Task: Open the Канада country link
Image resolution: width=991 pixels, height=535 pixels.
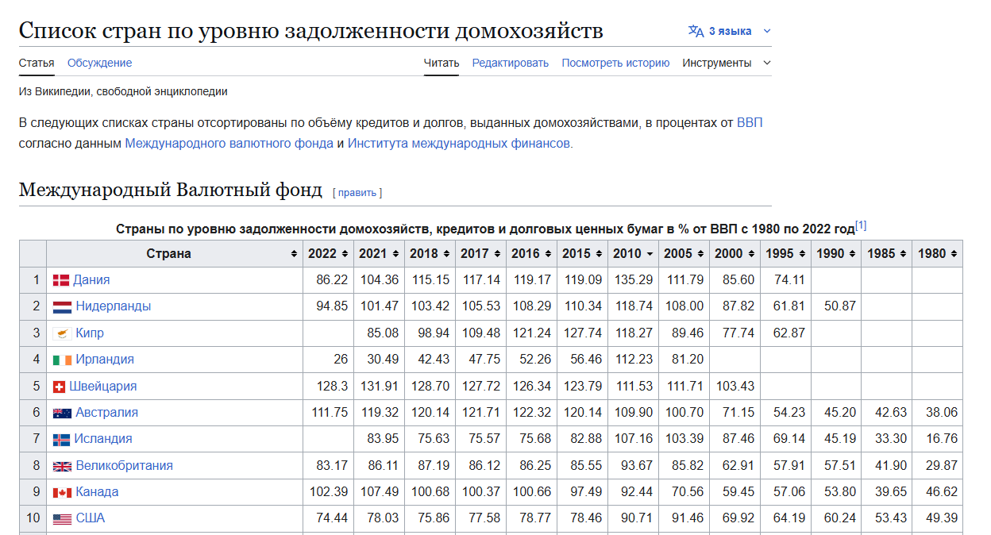Action: [x=97, y=492]
